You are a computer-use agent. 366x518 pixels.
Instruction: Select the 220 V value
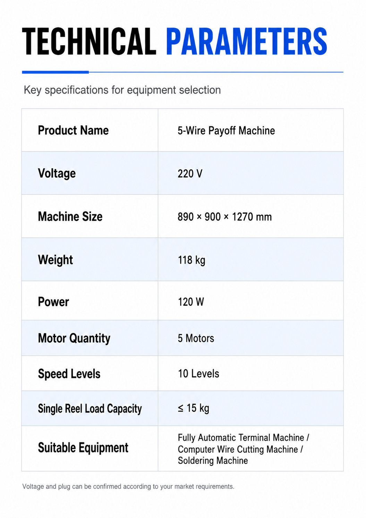click(x=190, y=173)
